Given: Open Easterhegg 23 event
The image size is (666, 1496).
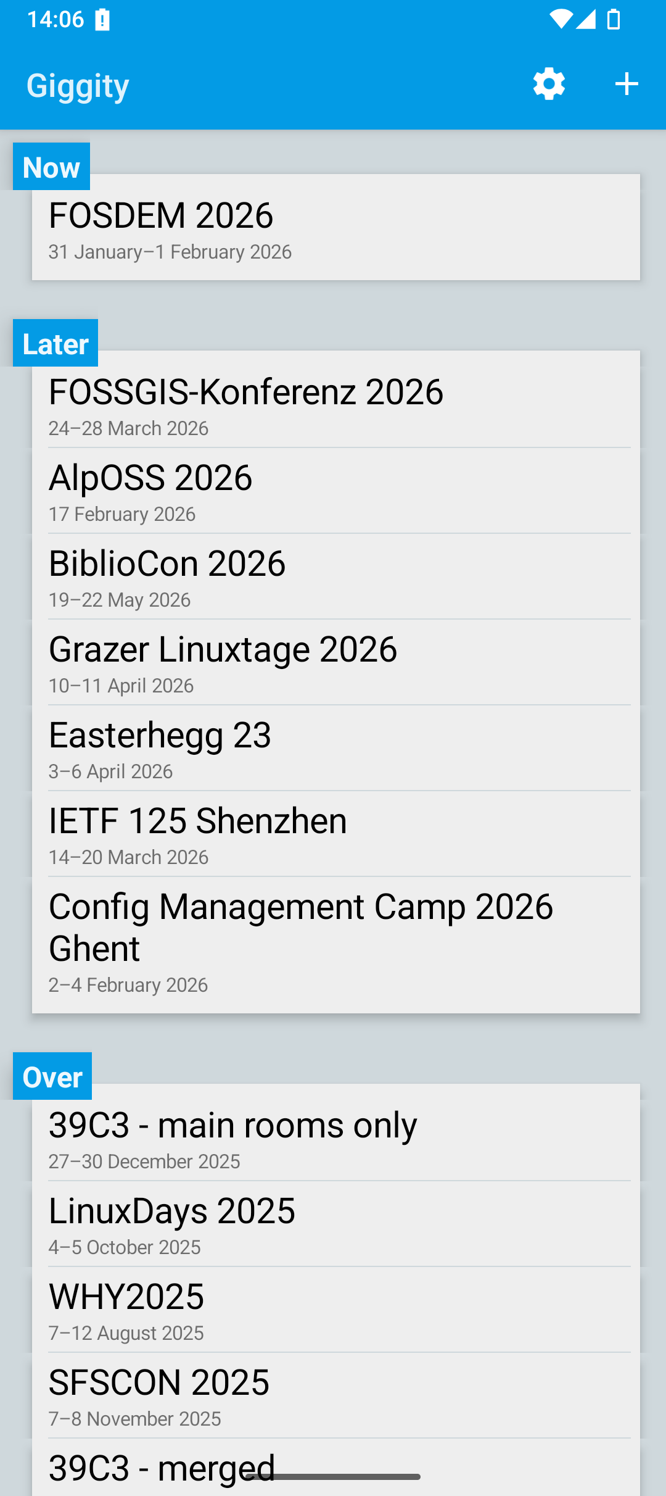Looking at the screenshot, I should [336, 748].
